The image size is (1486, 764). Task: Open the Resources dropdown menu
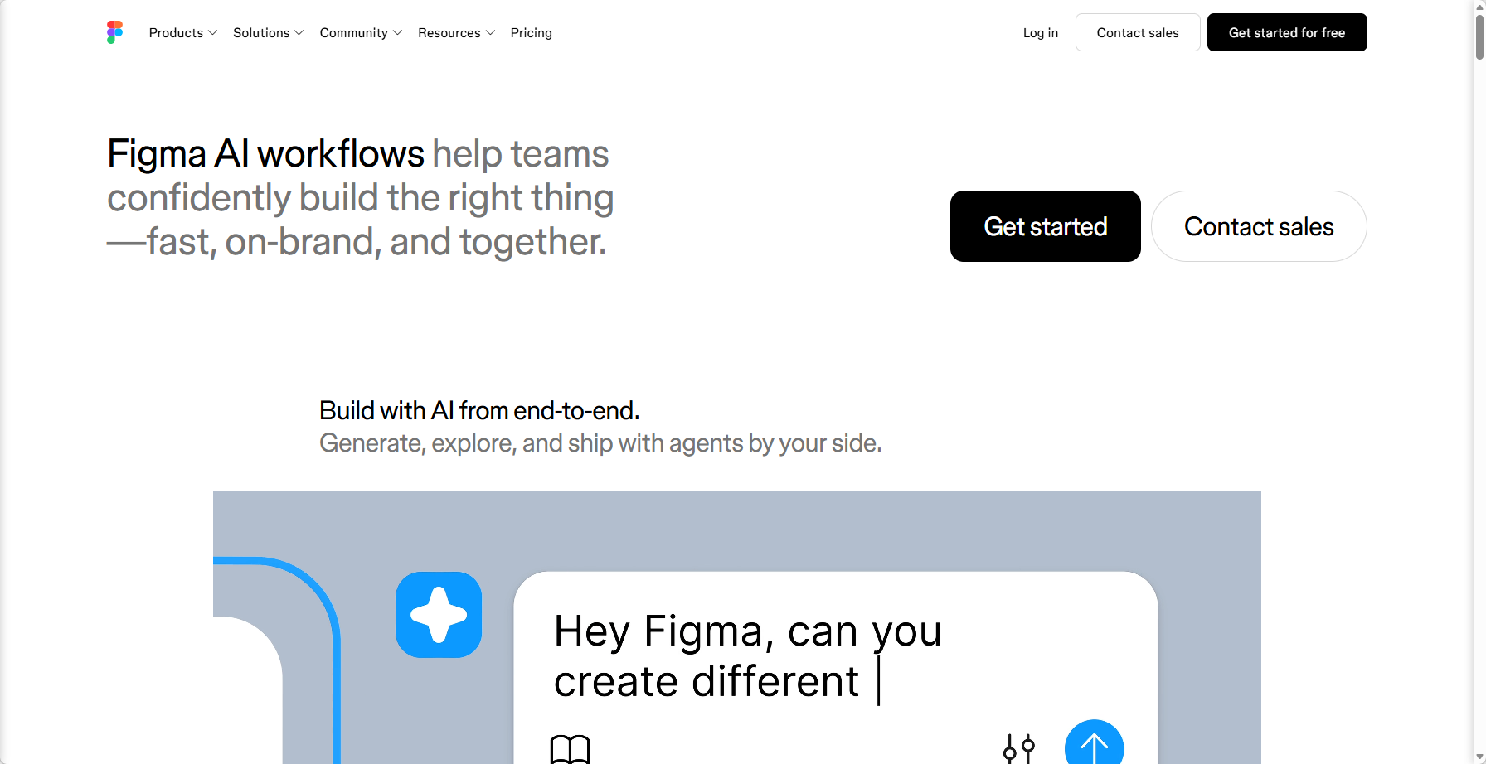pos(457,32)
